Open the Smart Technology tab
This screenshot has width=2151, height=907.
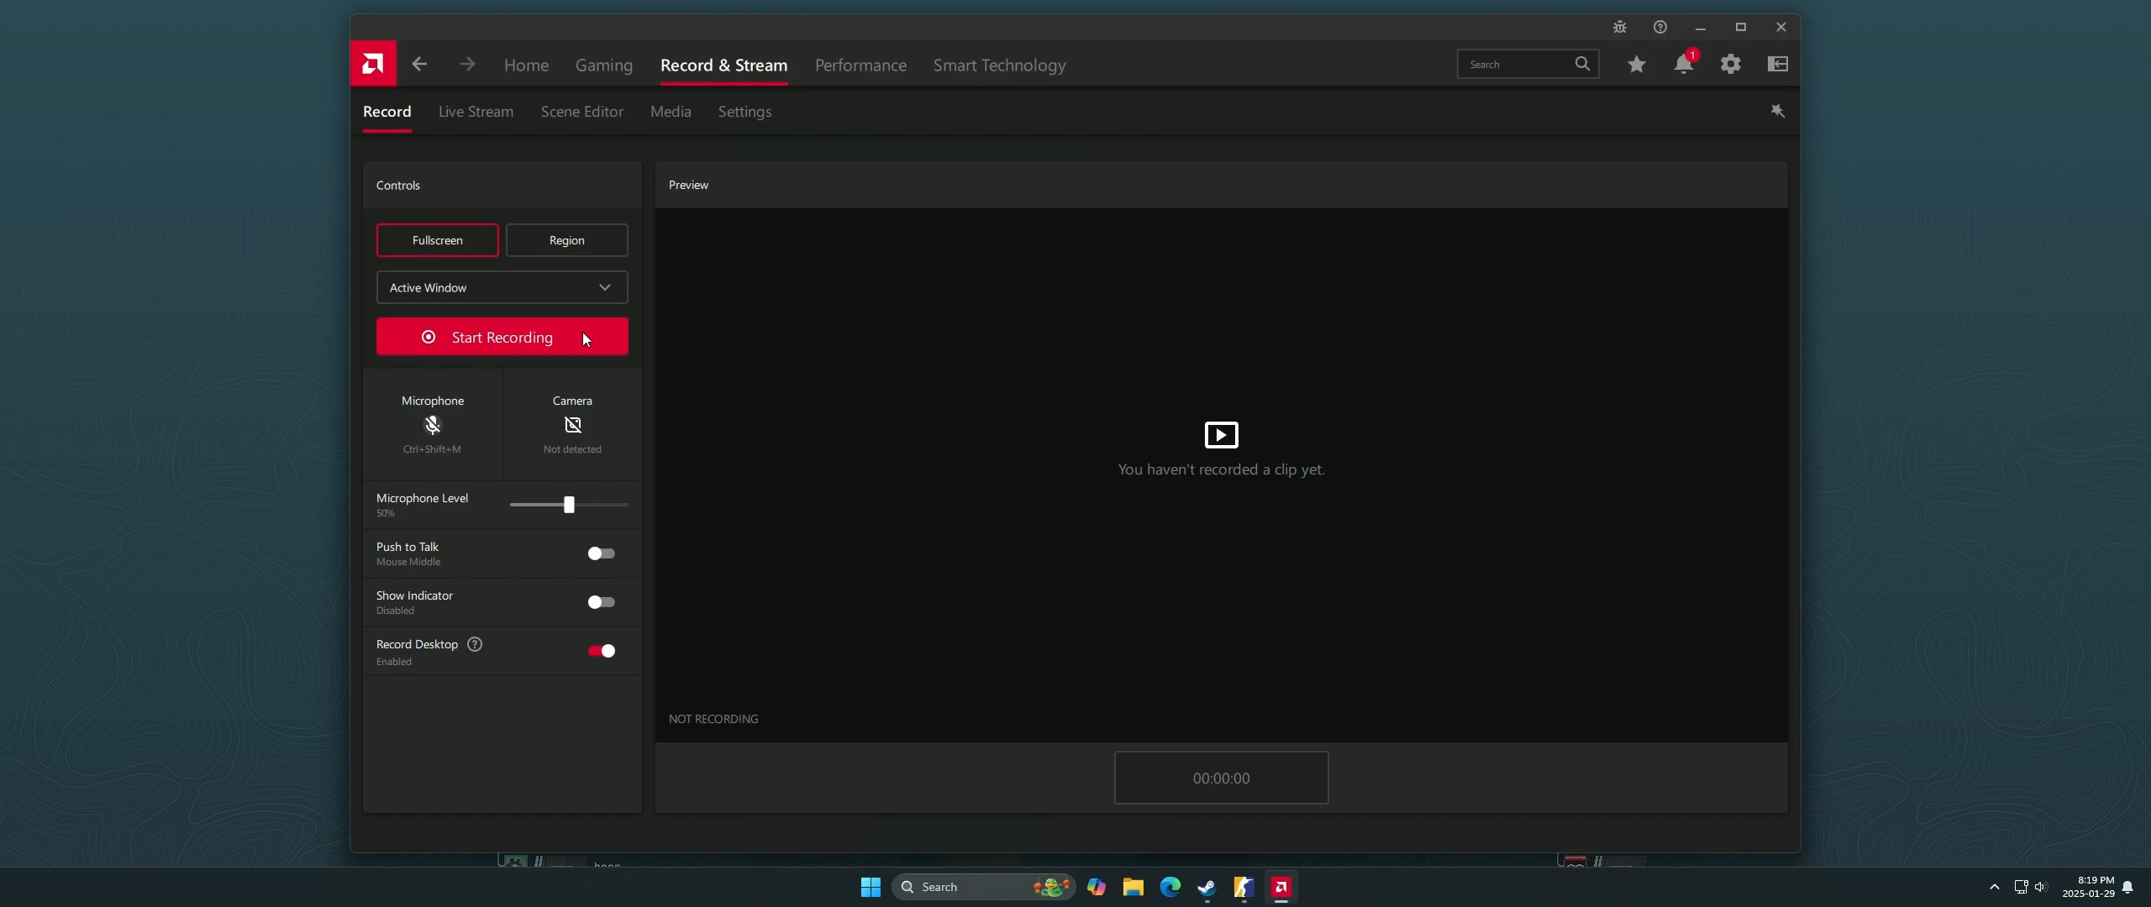coord(999,65)
